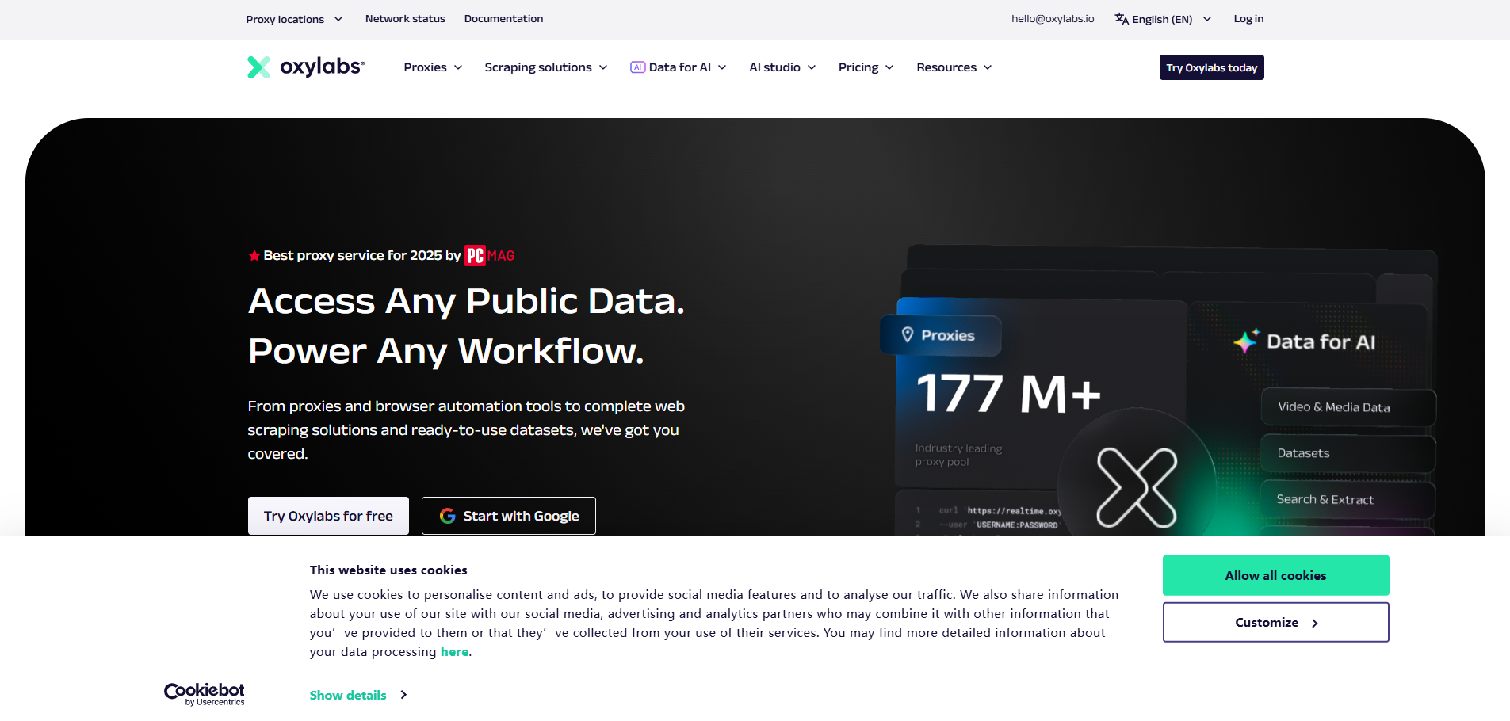Open the Network status link
The width and height of the screenshot is (1510, 721).
pos(405,19)
